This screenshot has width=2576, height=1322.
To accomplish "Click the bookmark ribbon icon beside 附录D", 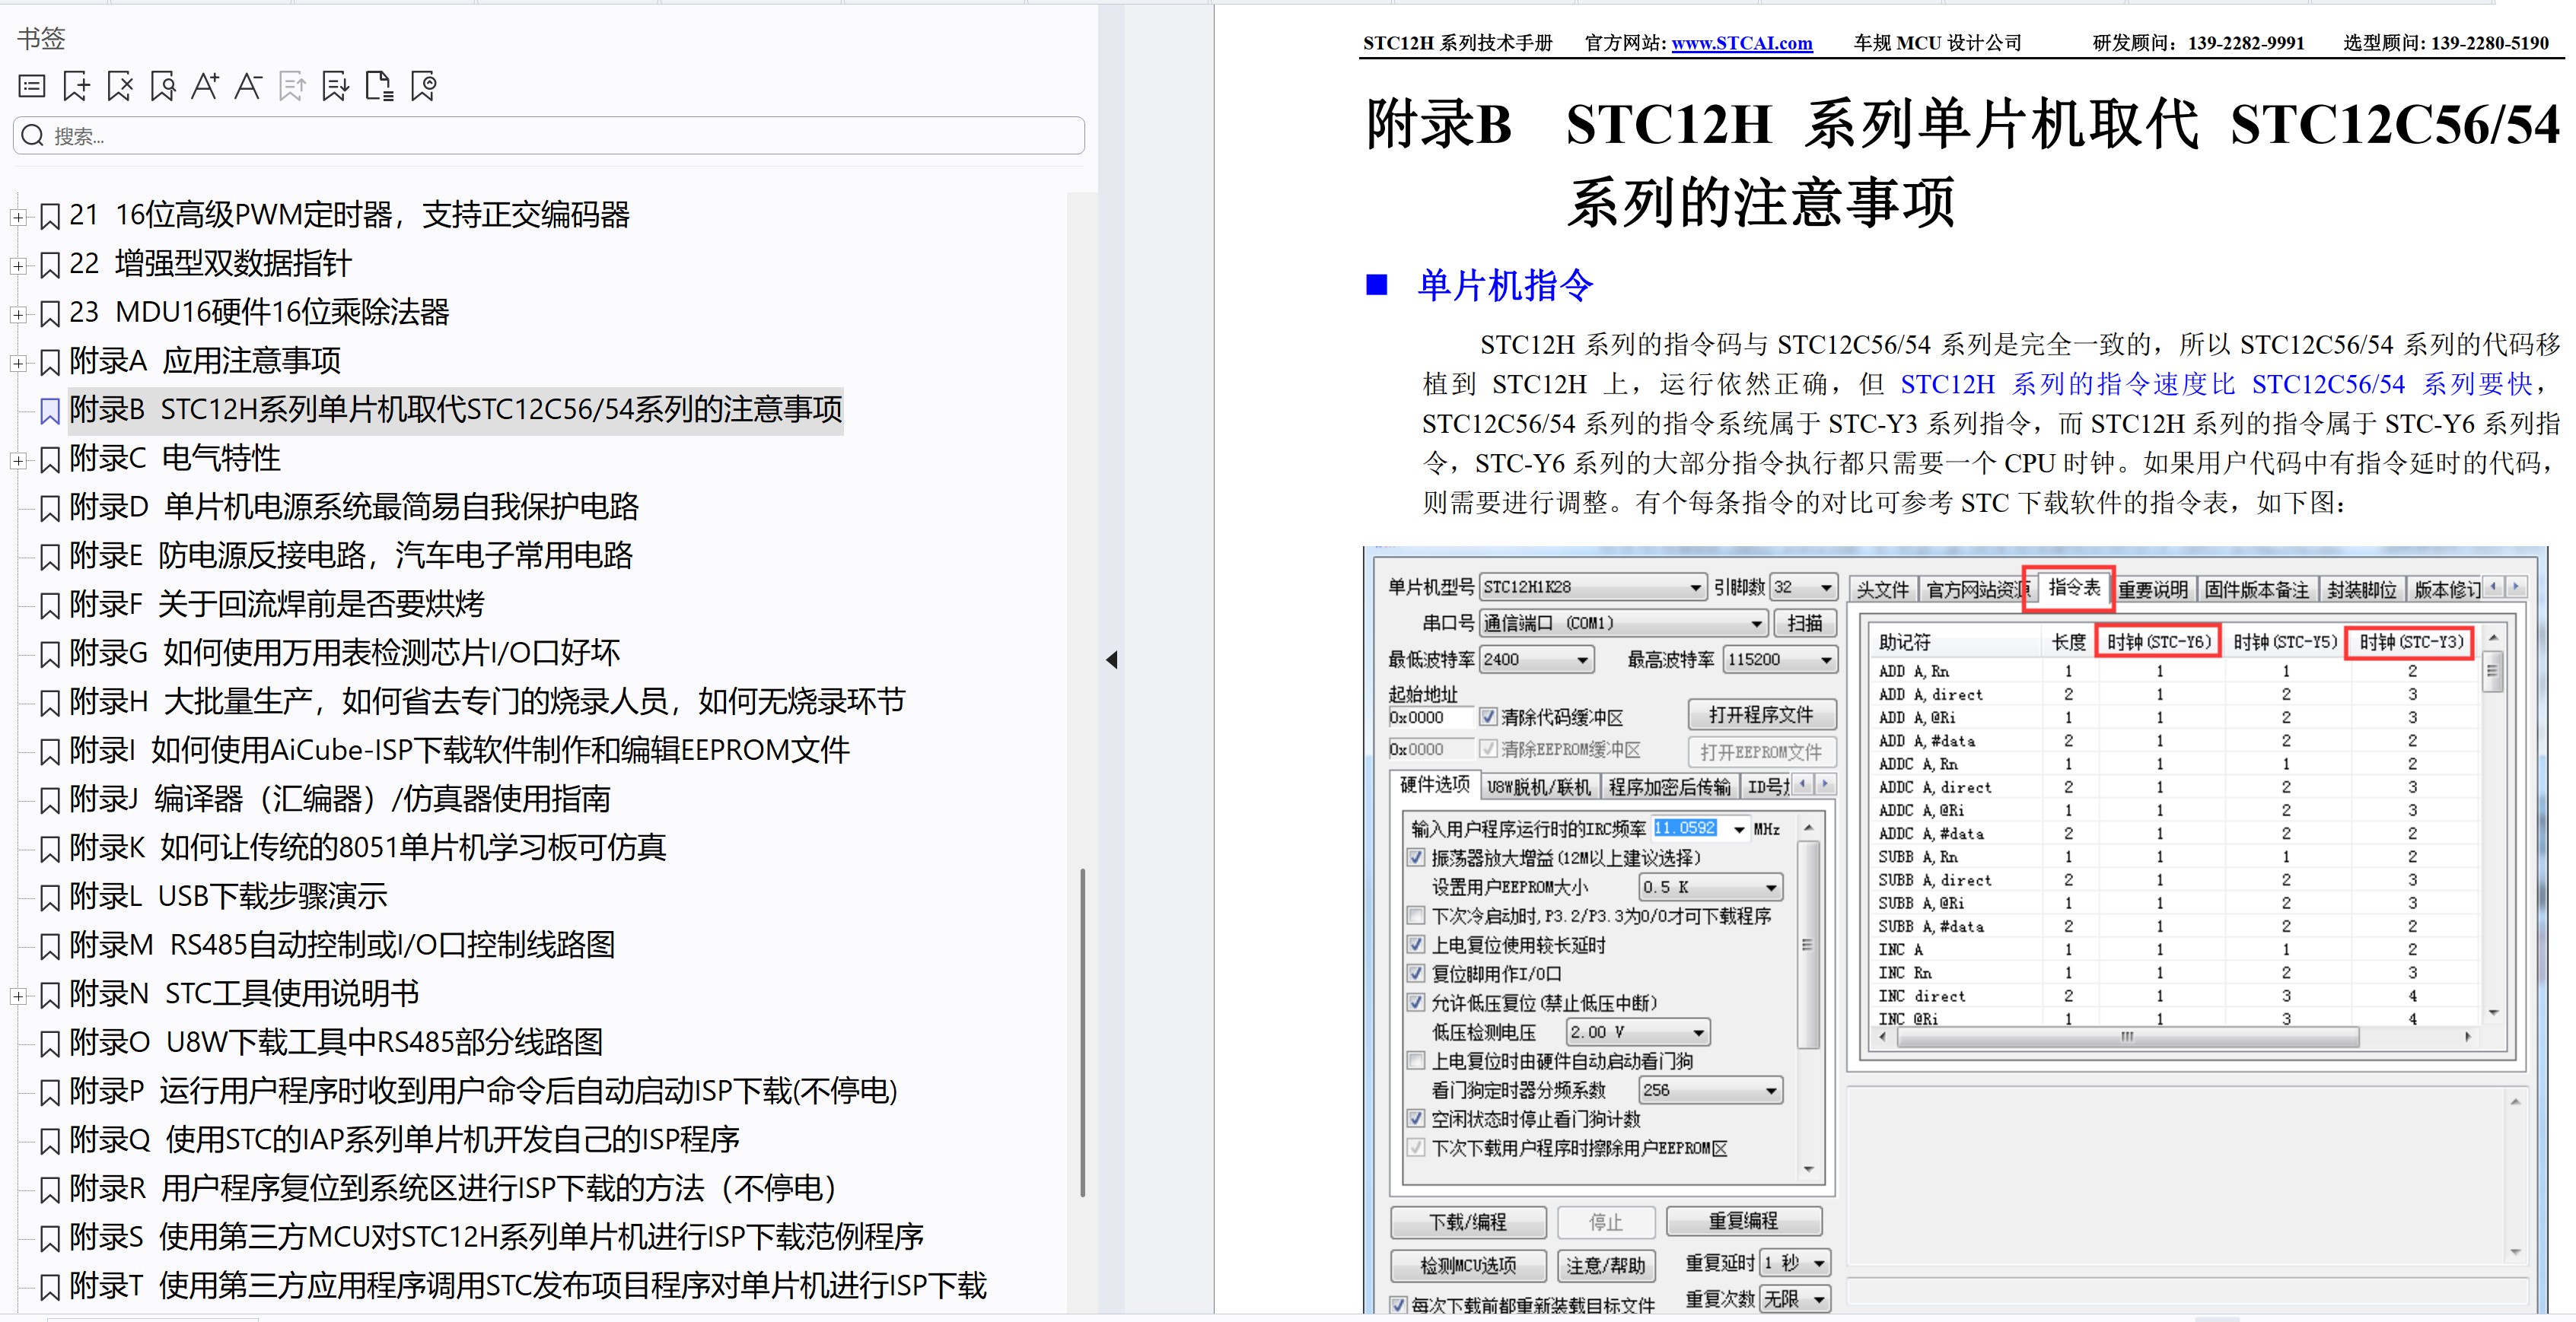I will 50,509.
